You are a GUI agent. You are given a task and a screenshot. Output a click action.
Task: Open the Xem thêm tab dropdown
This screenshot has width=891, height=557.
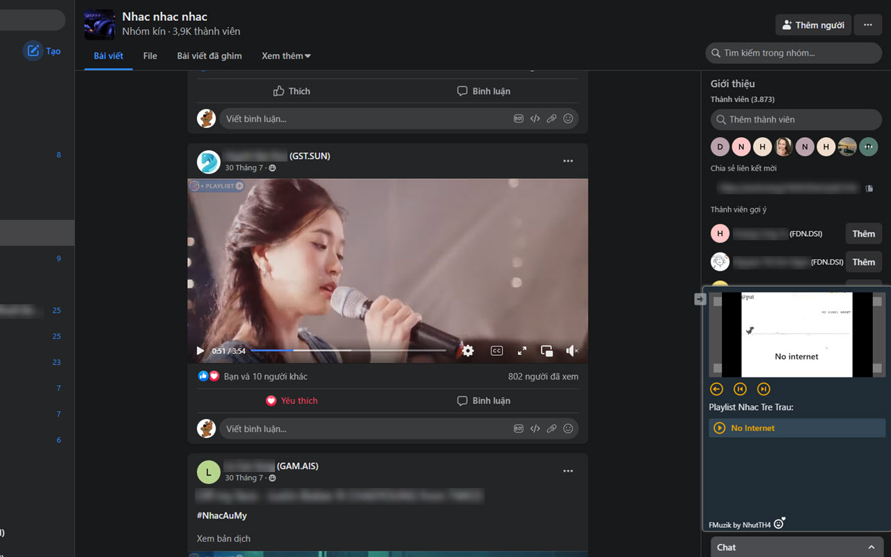tap(285, 56)
